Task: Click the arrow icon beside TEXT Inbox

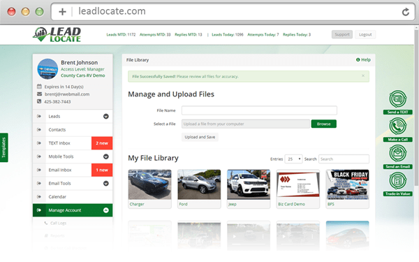Action: point(39,143)
